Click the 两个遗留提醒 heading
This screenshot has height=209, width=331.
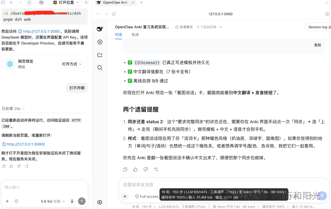pyautogui.click(x=141, y=109)
